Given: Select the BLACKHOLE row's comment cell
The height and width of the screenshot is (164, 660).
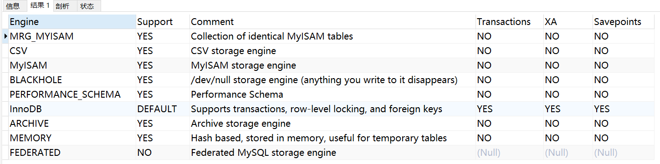Looking at the screenshot, I should (332, 80).
